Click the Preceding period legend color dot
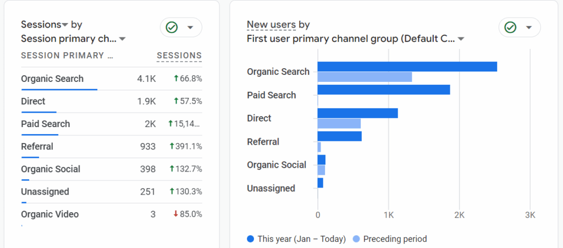The image size is (563, 248). (356, 239)
